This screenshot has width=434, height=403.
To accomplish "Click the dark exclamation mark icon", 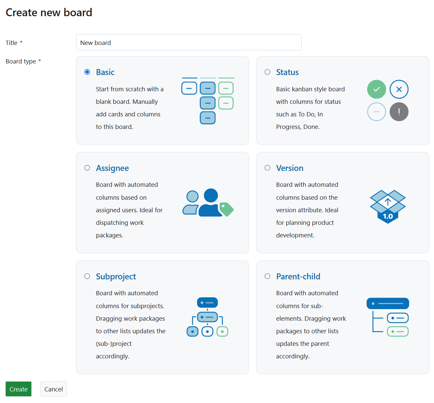I will coord(399,112).
